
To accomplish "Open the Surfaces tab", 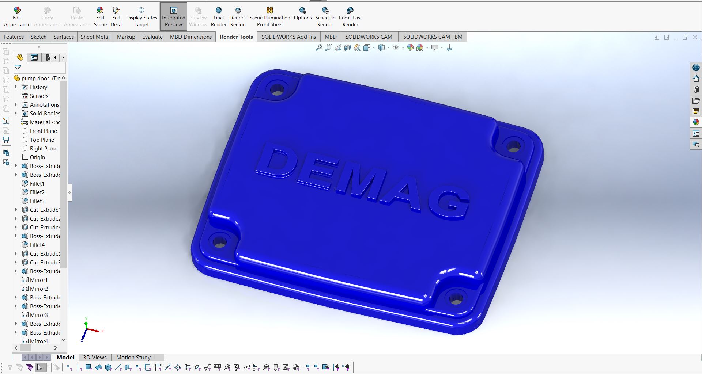I will pyautogui.click(x=64, y=37).
